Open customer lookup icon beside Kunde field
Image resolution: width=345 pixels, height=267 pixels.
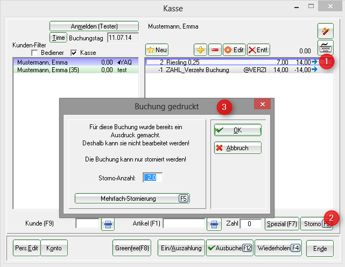[108, 223]
